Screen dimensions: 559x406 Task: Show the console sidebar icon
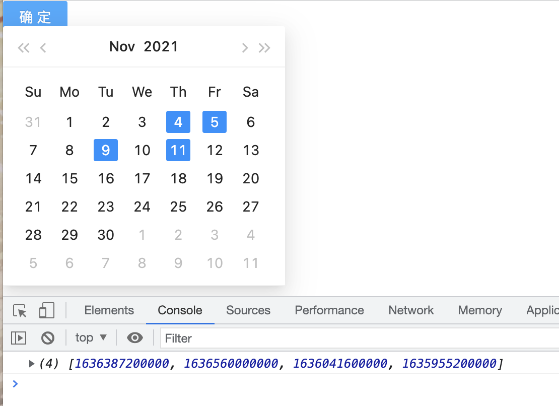click(x=18, y=338)
